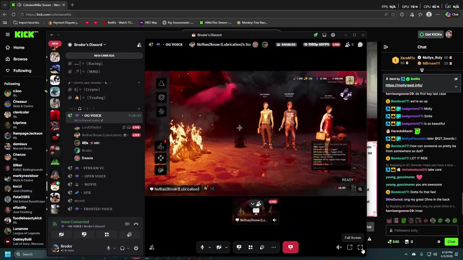The width and height of the screenshot is (463, 260).
Task: Open the Kick hamburger menu
Action: (8, 35)
